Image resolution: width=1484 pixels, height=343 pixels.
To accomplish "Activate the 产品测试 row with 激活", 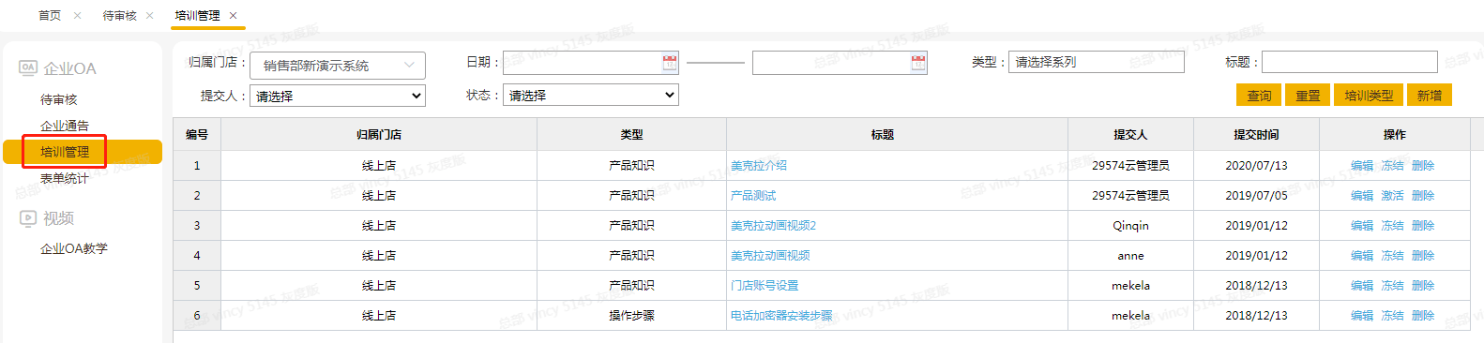I will [1392, 195].
